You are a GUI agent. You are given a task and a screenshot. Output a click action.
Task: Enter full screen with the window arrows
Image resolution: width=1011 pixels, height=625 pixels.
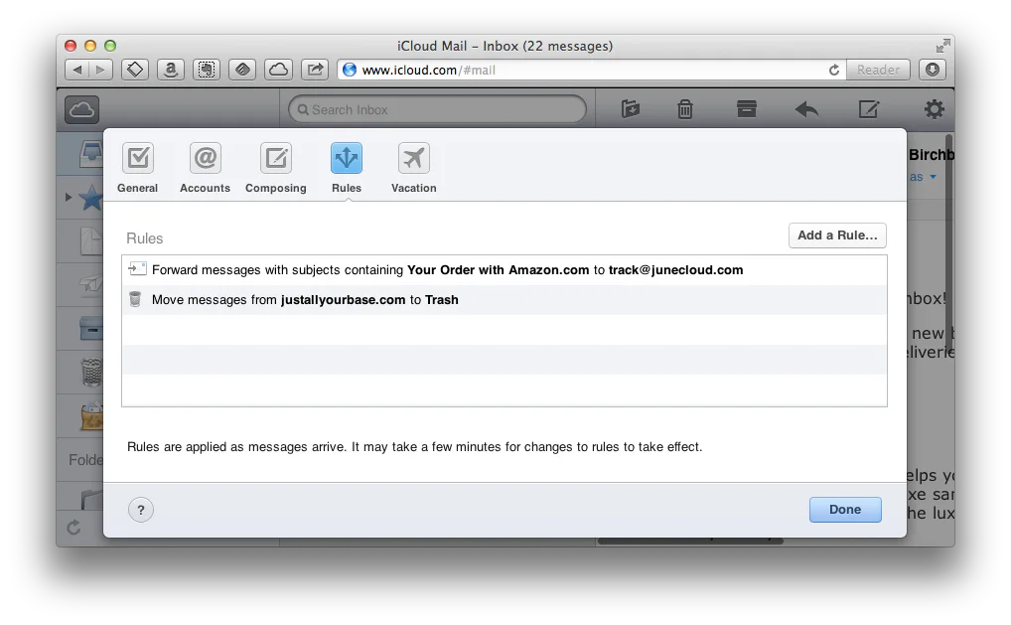click(942, 46)
